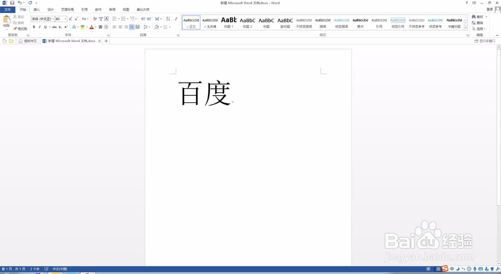The image size is (501, 274).
Task: Click the new blank document icon on tab bar
Action: click(5, 41)
